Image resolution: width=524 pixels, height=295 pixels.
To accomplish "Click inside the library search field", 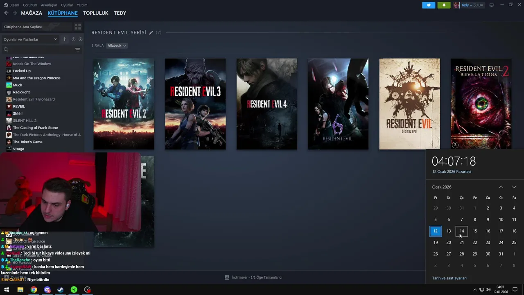I will pos(41,50).
